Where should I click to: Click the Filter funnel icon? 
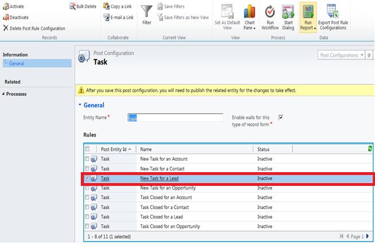(147, 13)
